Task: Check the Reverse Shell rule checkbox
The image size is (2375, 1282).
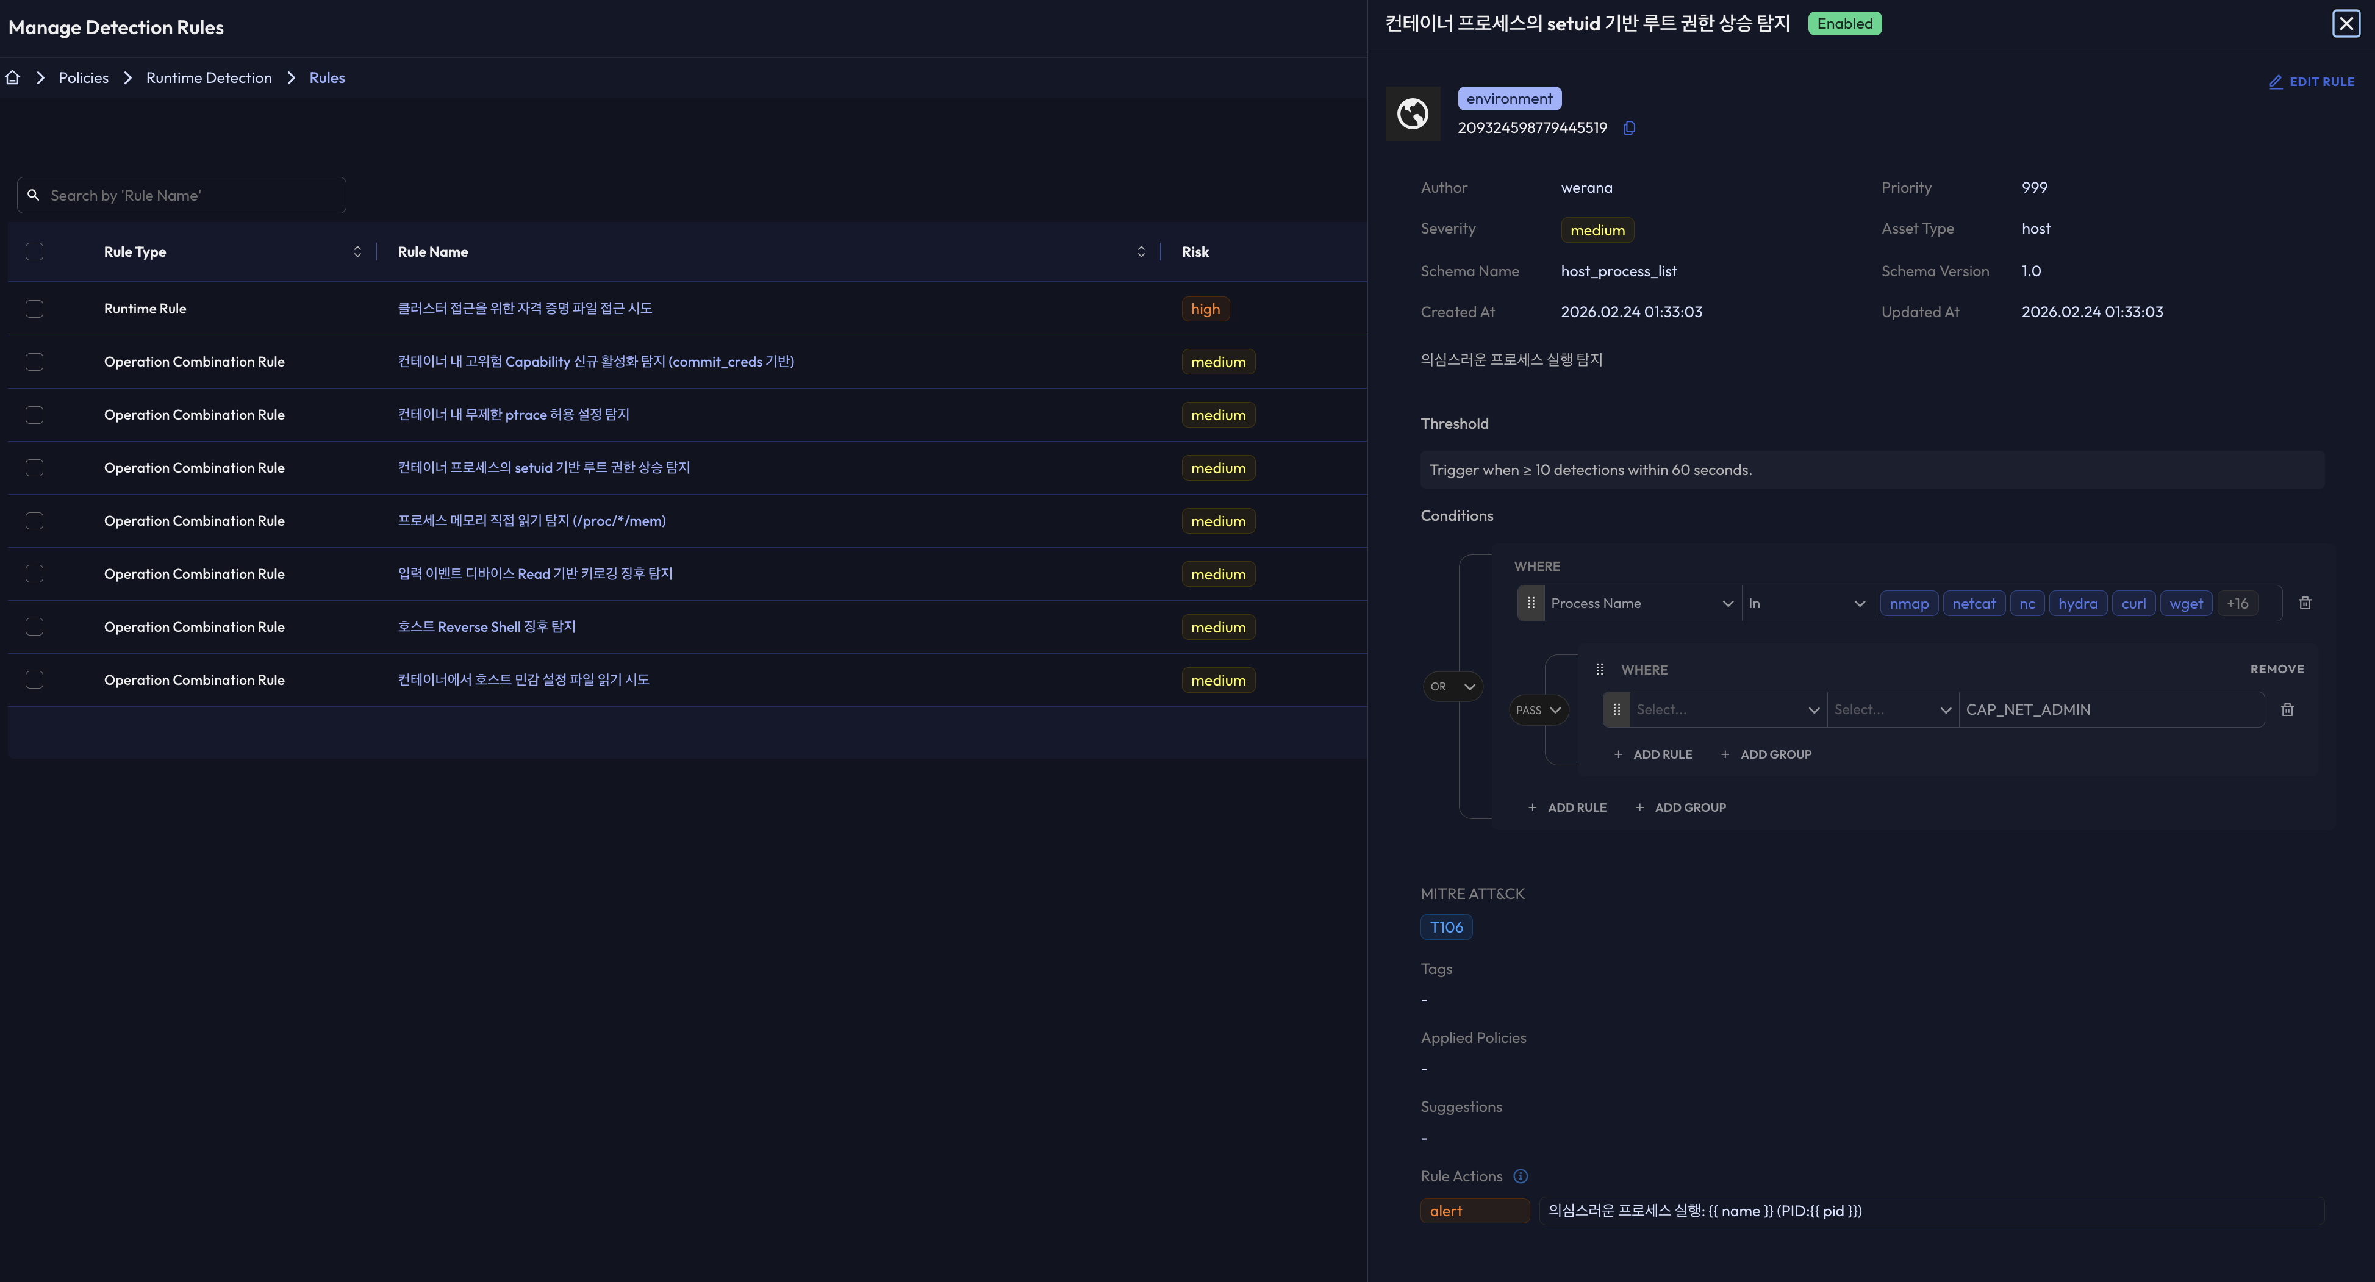Action: pos(34,627)
